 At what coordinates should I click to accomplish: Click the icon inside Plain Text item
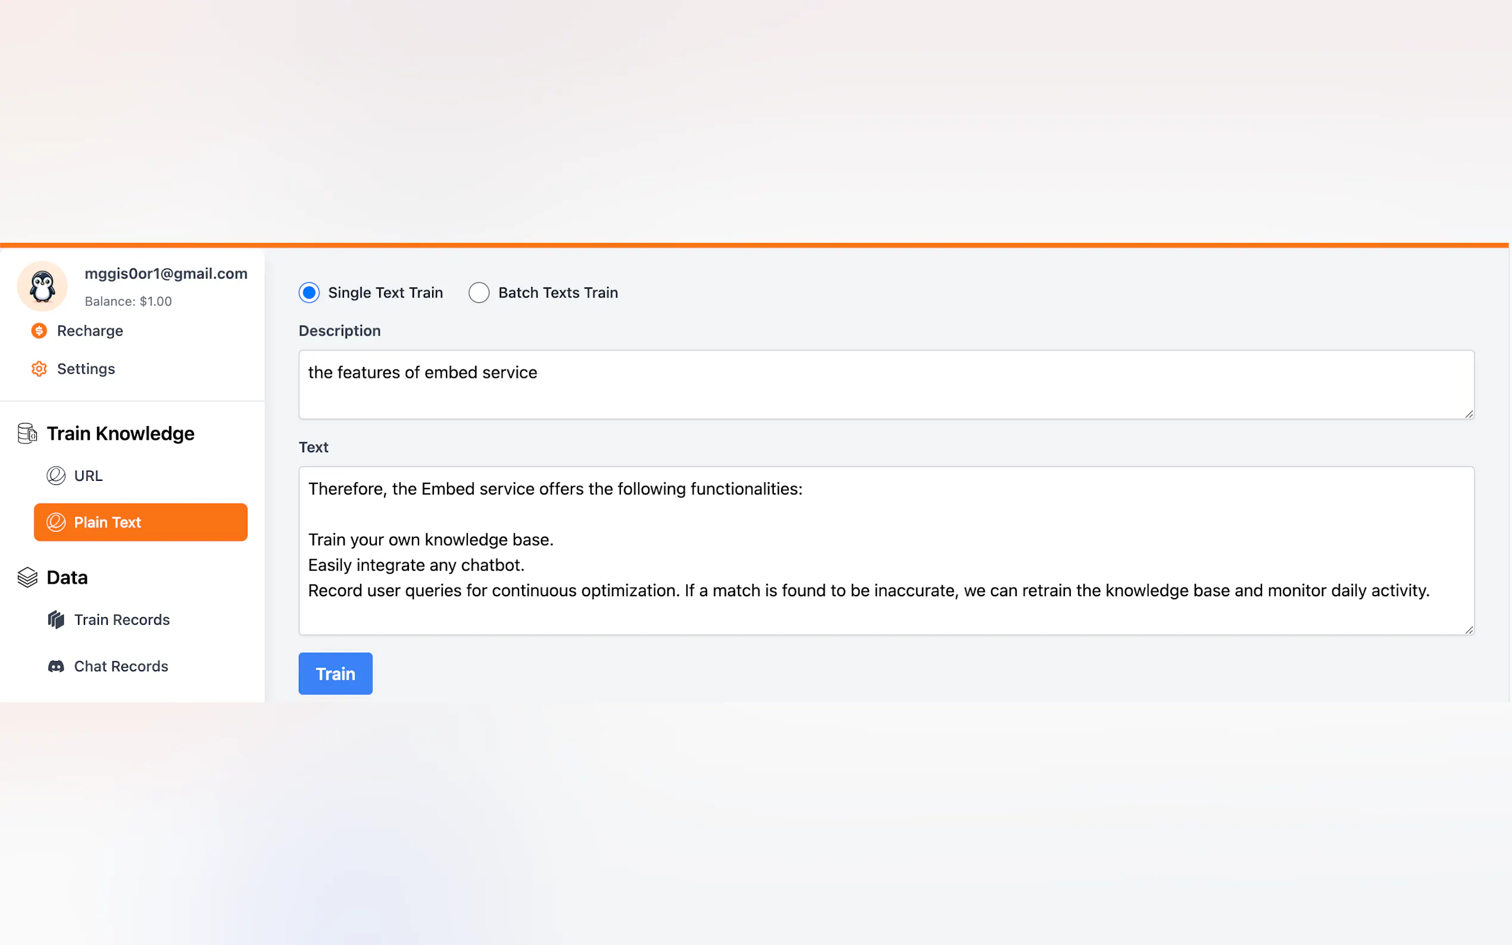click(55, 522)
